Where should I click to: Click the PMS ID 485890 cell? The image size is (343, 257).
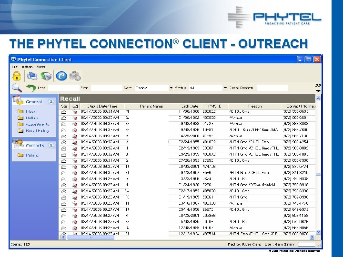(209, 191)
